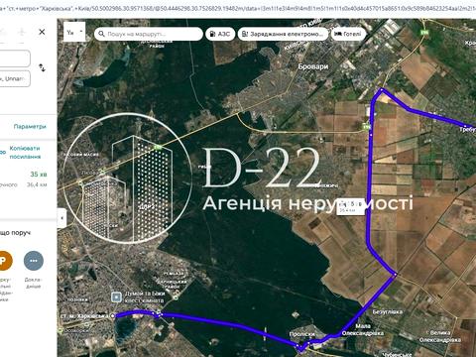Click the Бровари city label
The height and width of the screenshot is (357, 476).
pyautogui.click(x=313, y=66)
